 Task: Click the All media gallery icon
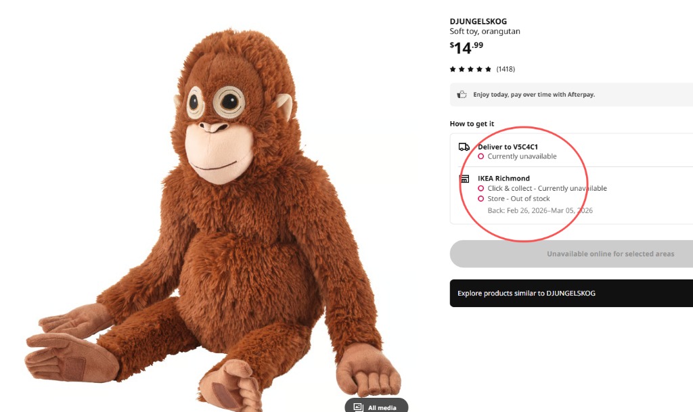click(x=358, y=407)
